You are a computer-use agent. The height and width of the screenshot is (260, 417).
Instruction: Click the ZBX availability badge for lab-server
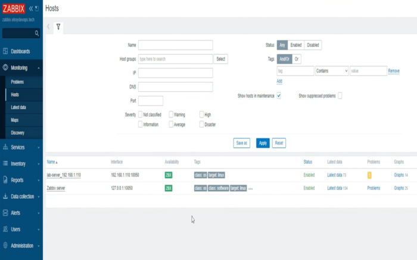[169, 175]
